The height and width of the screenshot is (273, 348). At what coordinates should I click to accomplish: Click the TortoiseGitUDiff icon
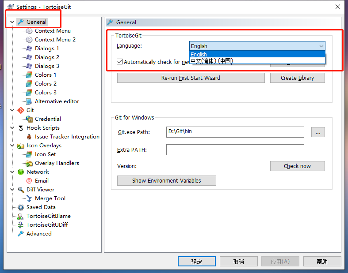coord(21,225)
